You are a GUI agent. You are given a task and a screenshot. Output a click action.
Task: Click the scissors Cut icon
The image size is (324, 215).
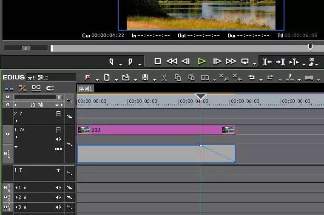(x=164, y=78)
